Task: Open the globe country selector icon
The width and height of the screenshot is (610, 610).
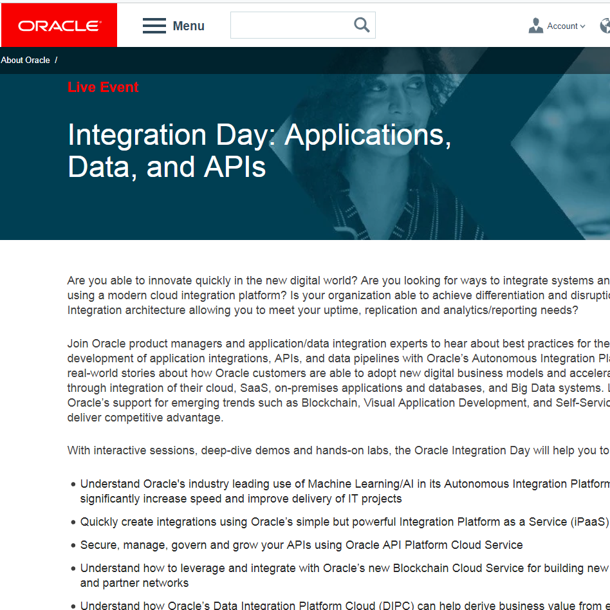Action: 605,26
